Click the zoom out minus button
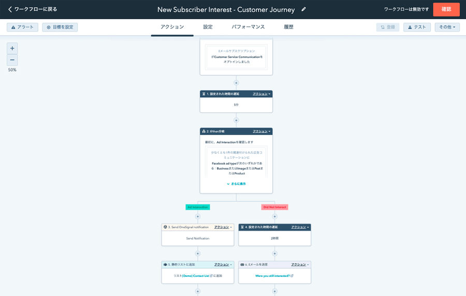This screenshot has width=466, height=296. point(12,60)
